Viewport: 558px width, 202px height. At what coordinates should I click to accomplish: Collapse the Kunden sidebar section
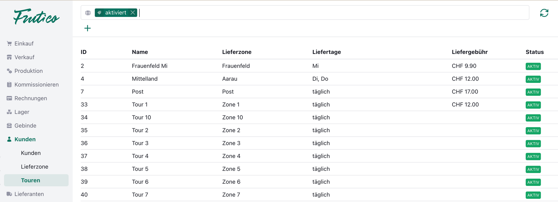click(x=25, y=139)
